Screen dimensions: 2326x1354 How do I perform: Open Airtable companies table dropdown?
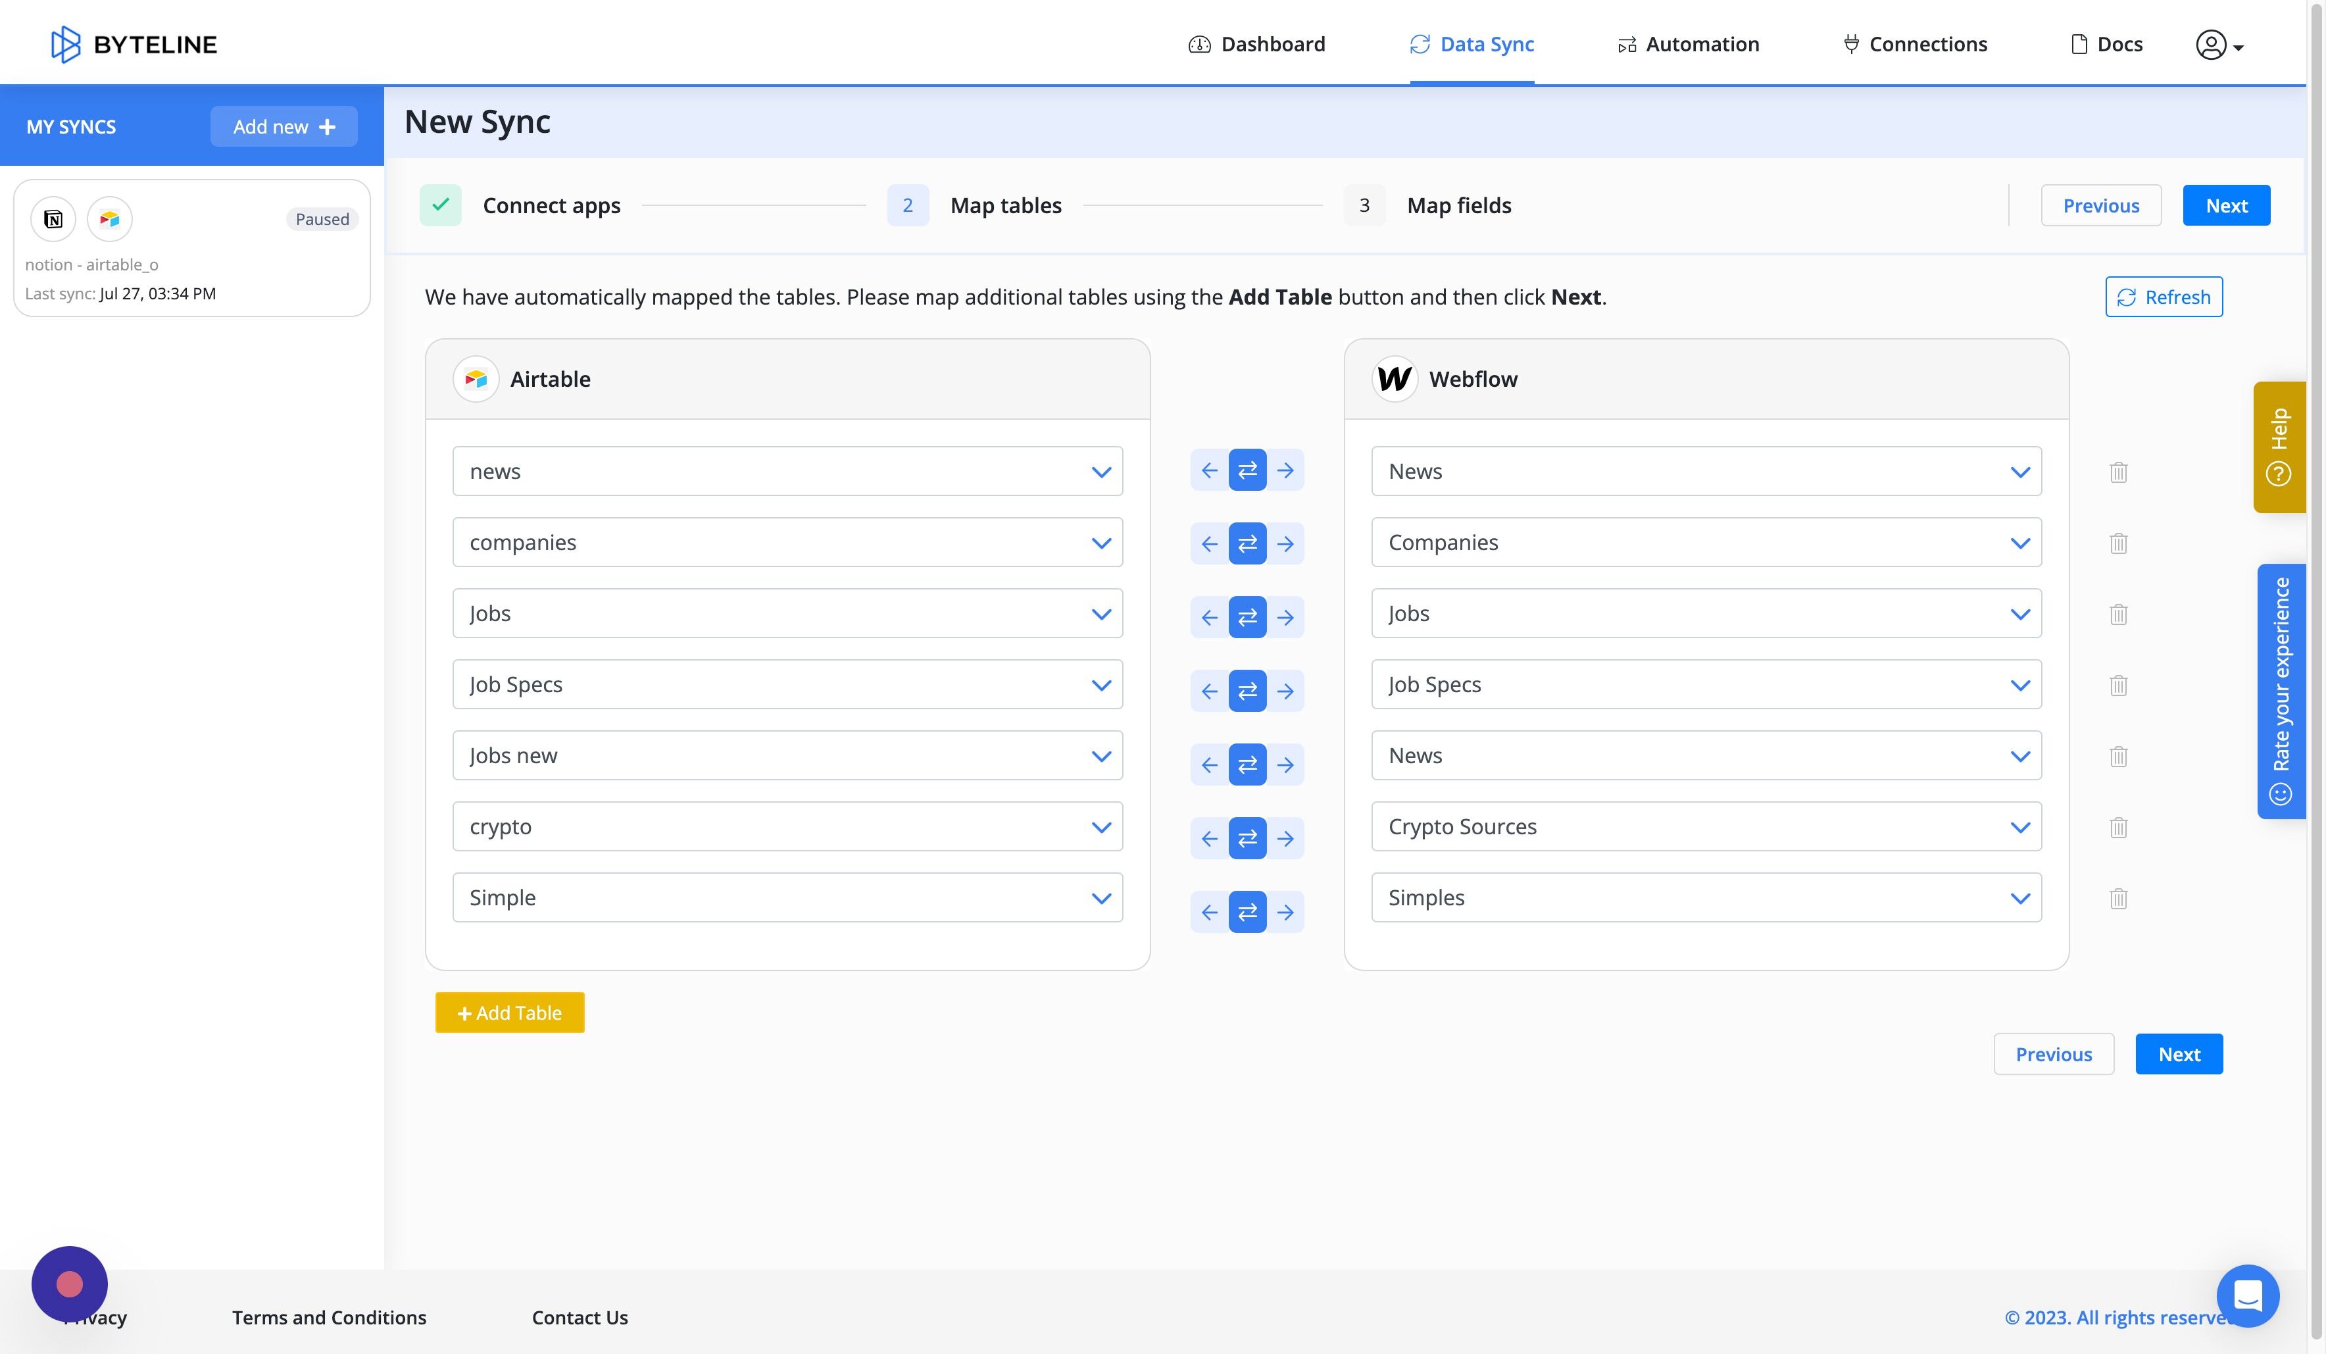point(787,543)
